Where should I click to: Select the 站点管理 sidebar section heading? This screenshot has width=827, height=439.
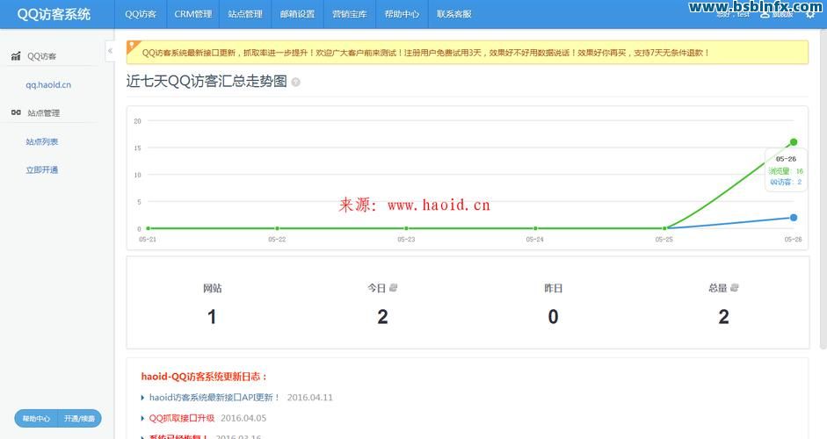click(x=44, y=113)
